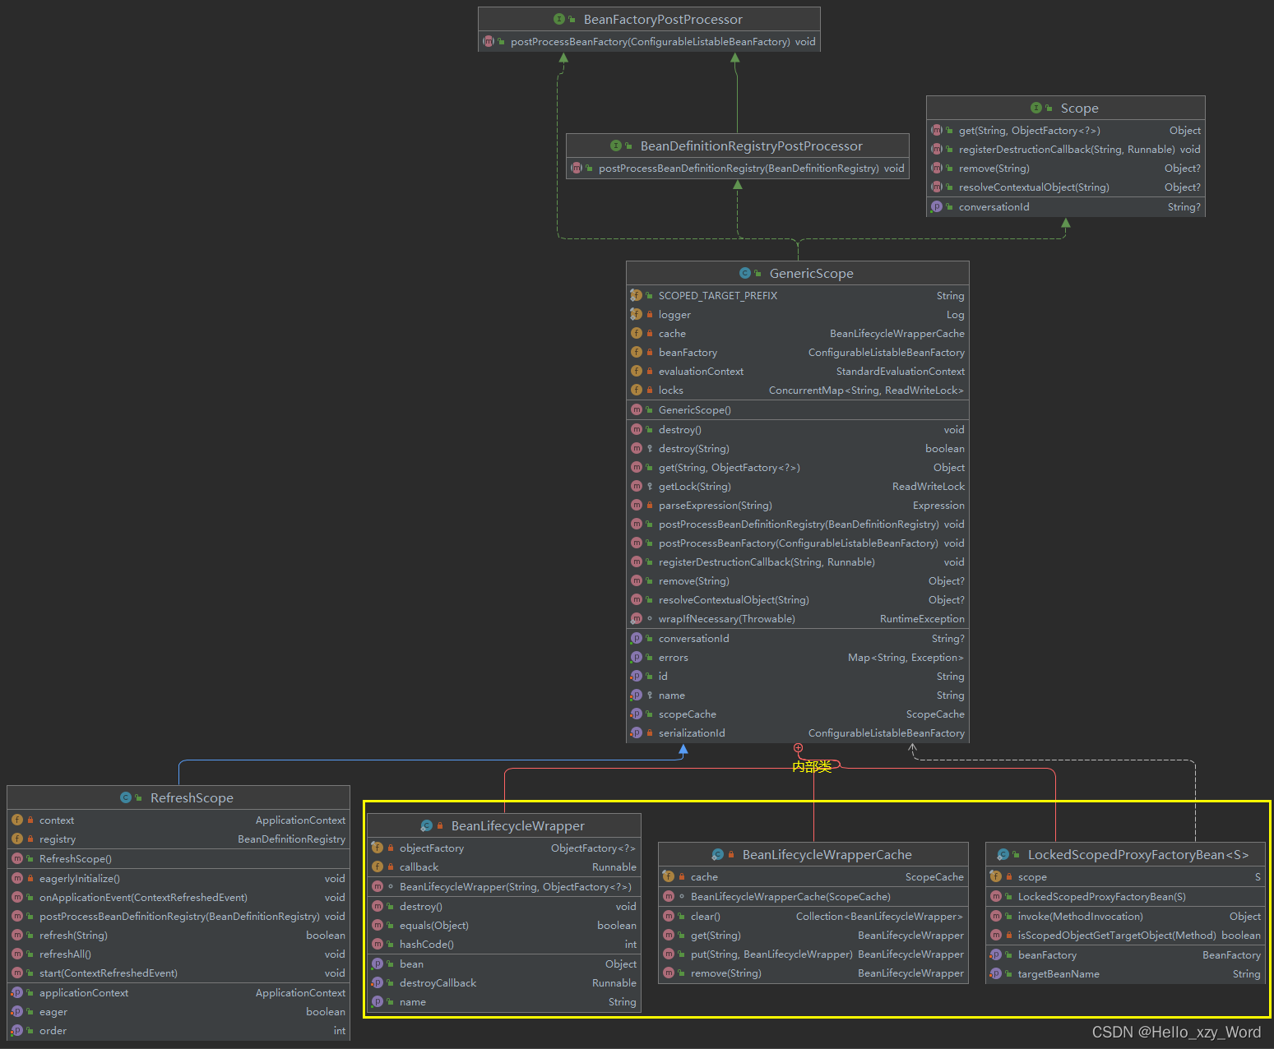Click method icon beside clear() in BeanLifecycleWrapperCache

pos(669,916)
